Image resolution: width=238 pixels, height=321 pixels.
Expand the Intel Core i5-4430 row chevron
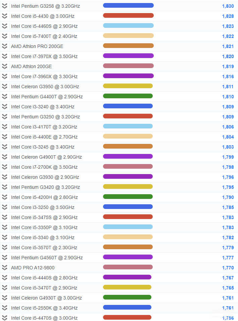coord(4,16)
